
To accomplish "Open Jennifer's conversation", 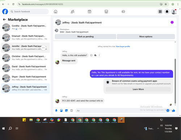I will point(25,48).
